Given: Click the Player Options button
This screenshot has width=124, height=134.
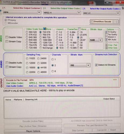Looking at the screenshot, I should [x=33, y=131].
